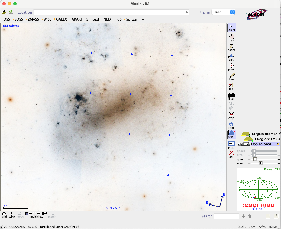Open the prop properties panel
Screen dimensions: 281x229
pos(231,144)
